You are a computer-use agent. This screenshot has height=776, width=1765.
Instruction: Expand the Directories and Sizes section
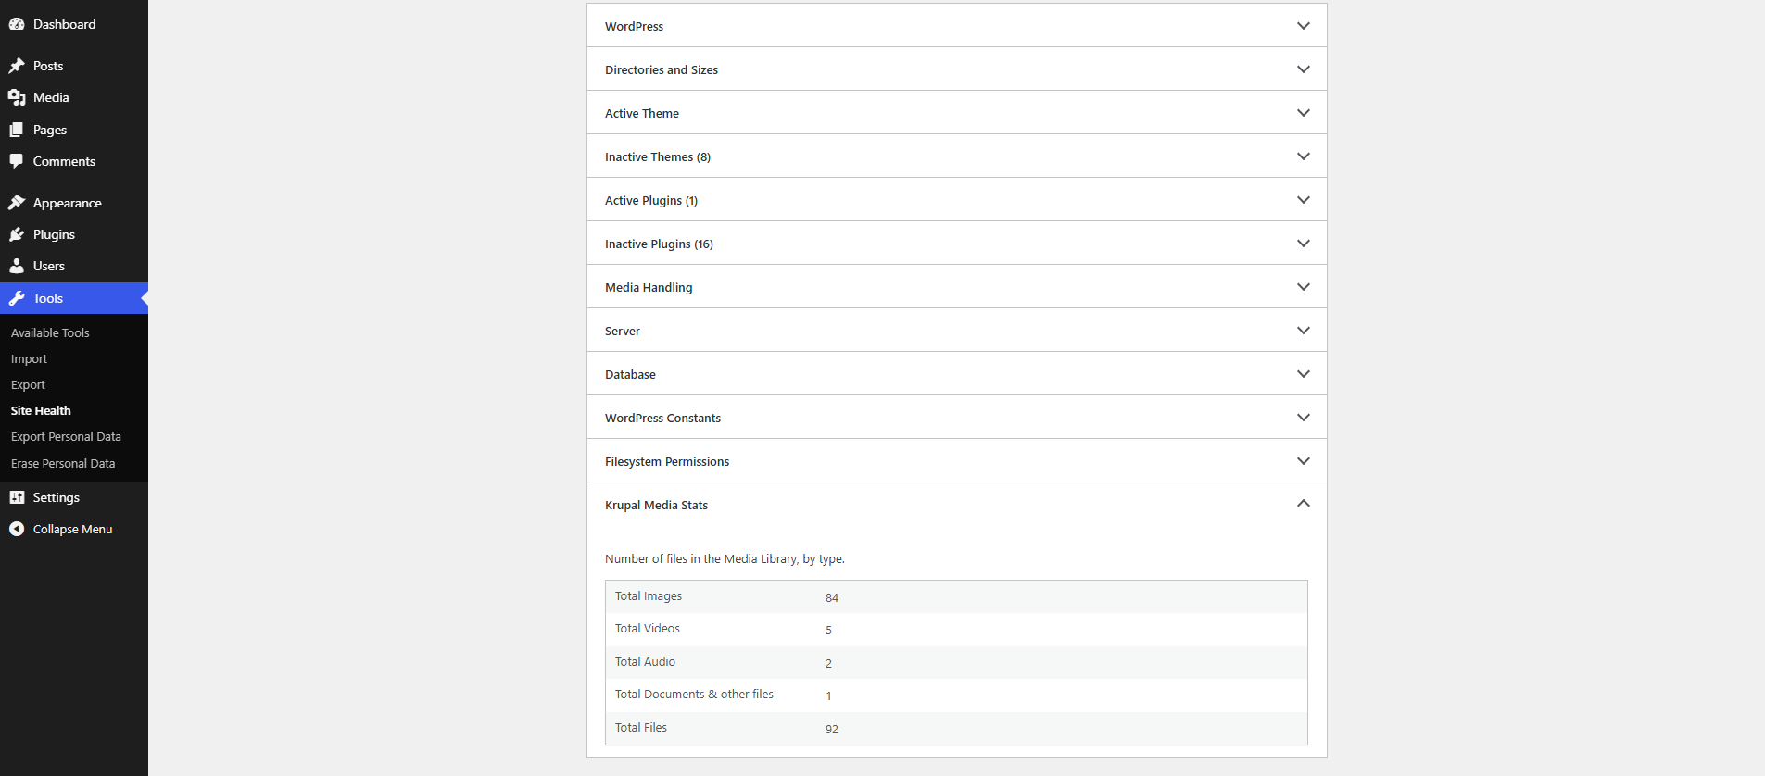957,69
